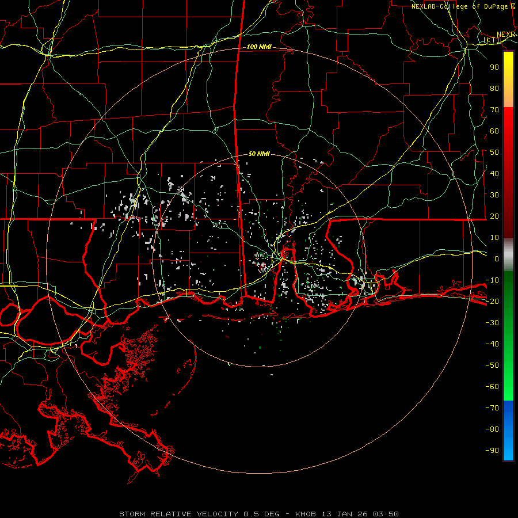Click the -20 value on velocity scale
This screenshot has width=518, height=518.
(492, 302)
